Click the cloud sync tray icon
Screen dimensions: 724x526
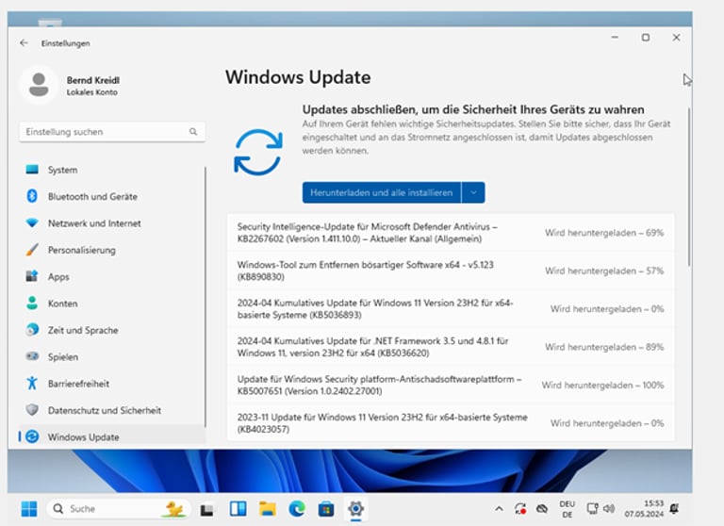pyautogui.click(x=542, y=509)
